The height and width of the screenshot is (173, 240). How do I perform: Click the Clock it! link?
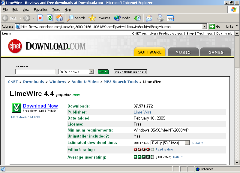click(198, 143)
